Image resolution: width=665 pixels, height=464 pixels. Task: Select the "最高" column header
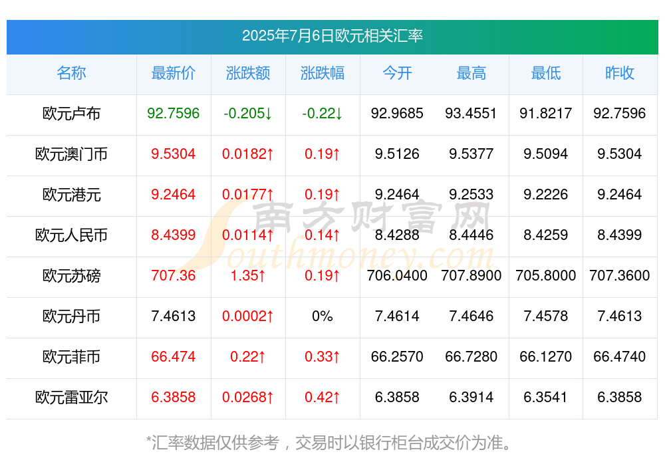[x=471, y=73]
